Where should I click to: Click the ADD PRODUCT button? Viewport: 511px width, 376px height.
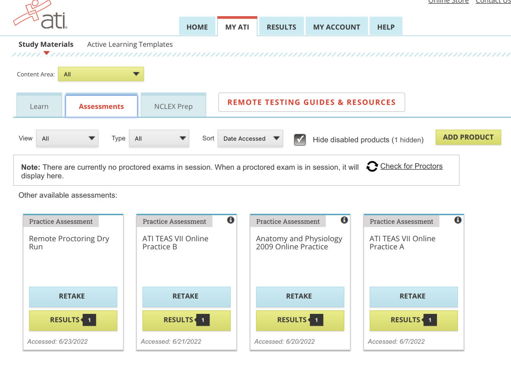pyautogui.click(x=468, y=137)
